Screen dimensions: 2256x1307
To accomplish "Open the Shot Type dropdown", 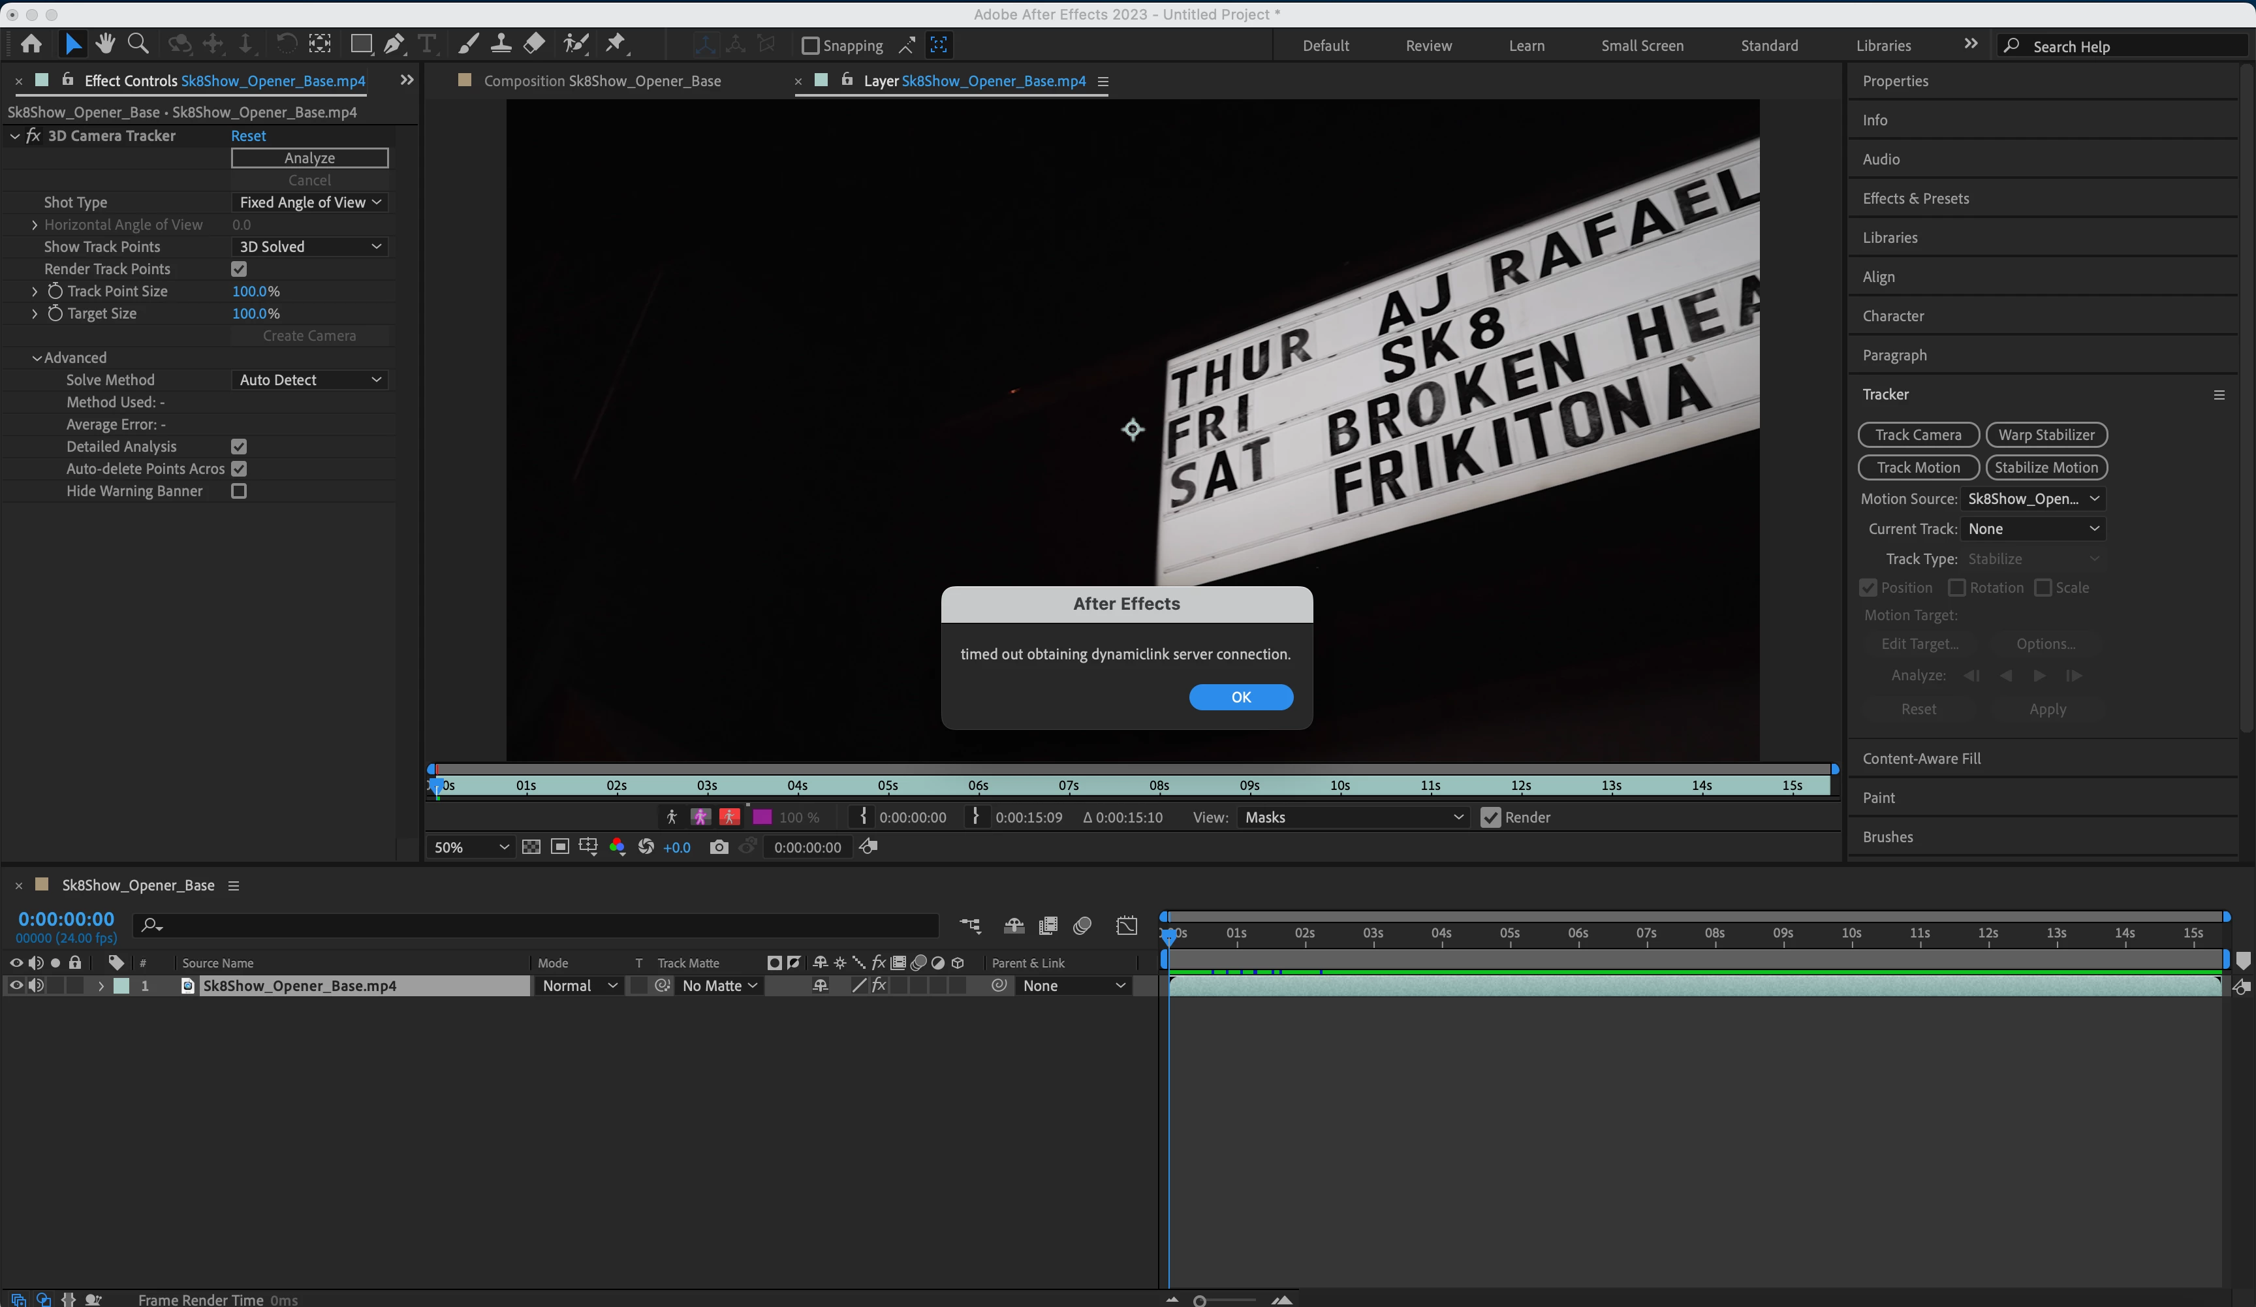I will click(x=309, y=202).
